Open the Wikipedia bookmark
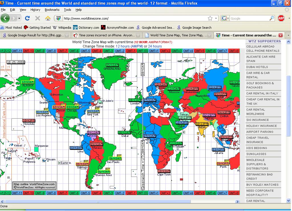 [x=62, y=28]
